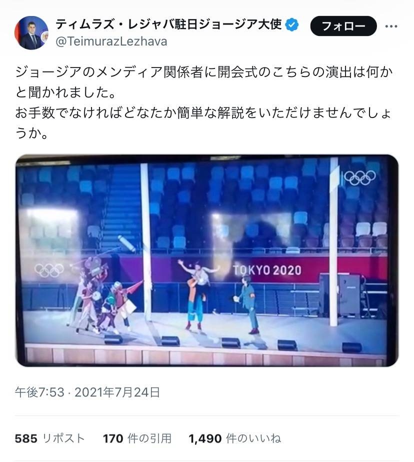Open the 2021年7月24日 date link
Viewport: 414px width, 462px height.
point(117,392)
